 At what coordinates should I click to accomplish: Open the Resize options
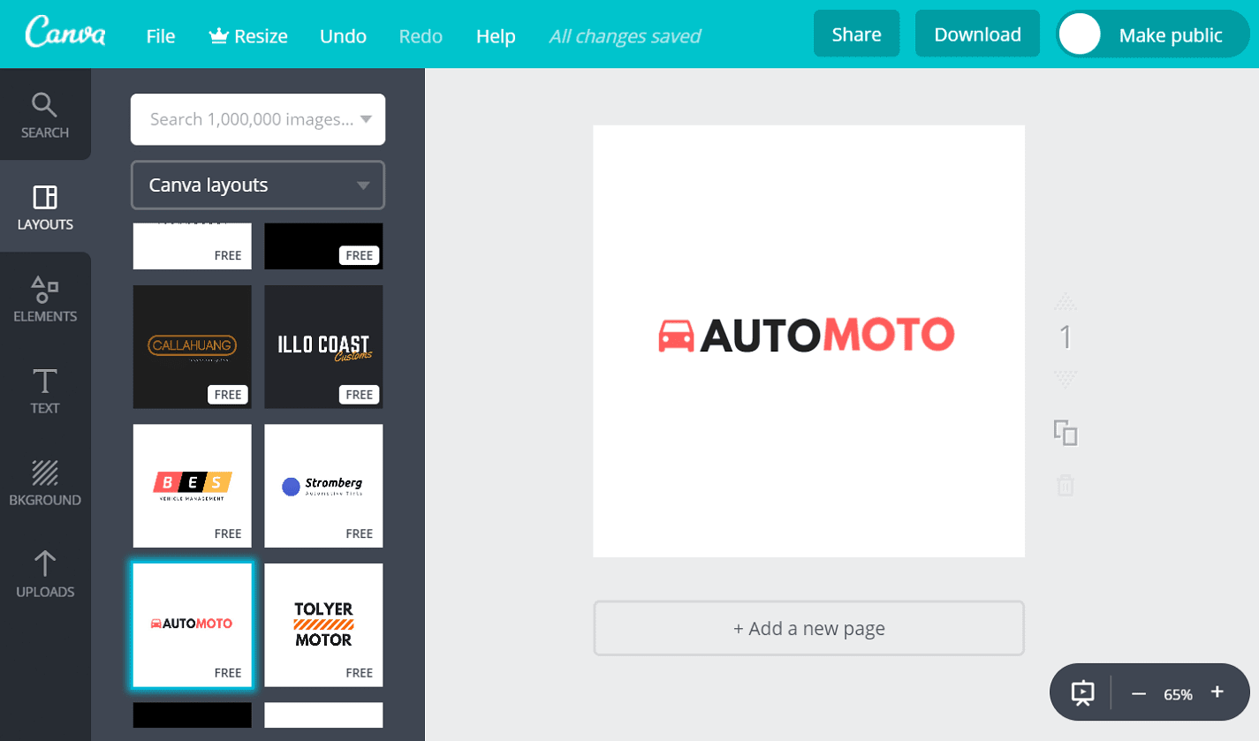point(248,36)
